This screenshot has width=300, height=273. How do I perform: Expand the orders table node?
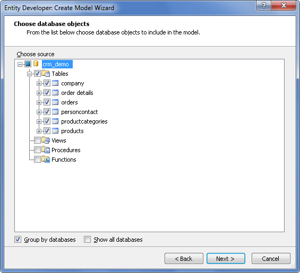[x=39, y=102]
